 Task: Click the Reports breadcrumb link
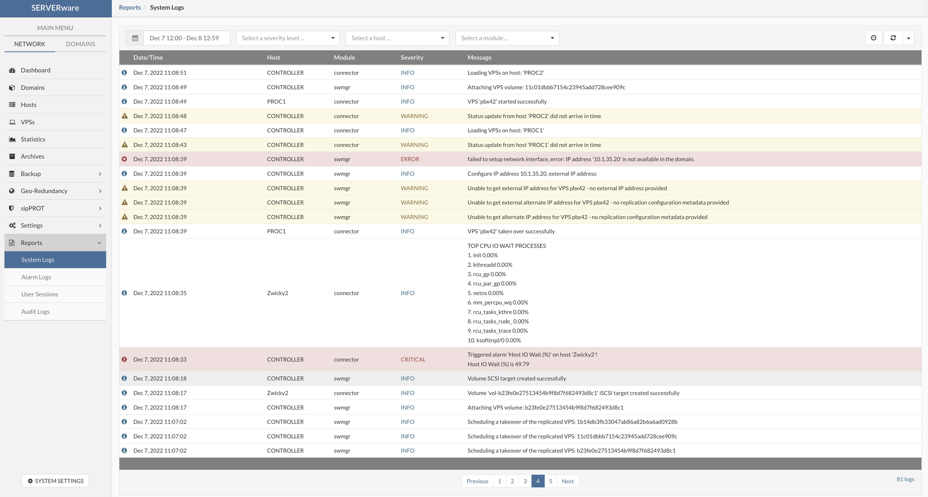tap(130, 7)
